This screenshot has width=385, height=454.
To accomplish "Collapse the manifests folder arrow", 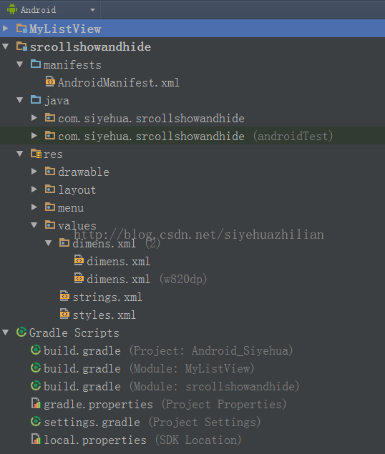I will coord(20,64).
